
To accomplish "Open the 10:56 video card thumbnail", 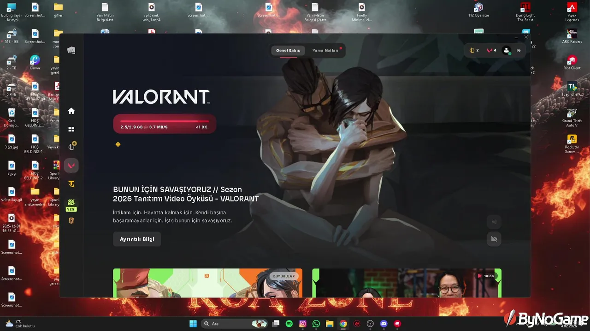I will click(x=407, y=283).
